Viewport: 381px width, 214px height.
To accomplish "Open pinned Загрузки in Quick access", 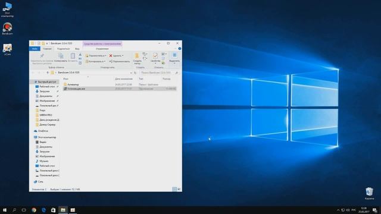I will pyautogui.click(x=45, y=92).
